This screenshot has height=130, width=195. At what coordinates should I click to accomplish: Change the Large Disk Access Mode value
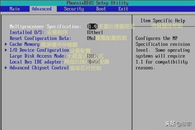[92, 56]
